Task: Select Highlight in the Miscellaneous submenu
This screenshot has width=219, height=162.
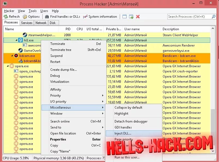Action: point(134,114)
